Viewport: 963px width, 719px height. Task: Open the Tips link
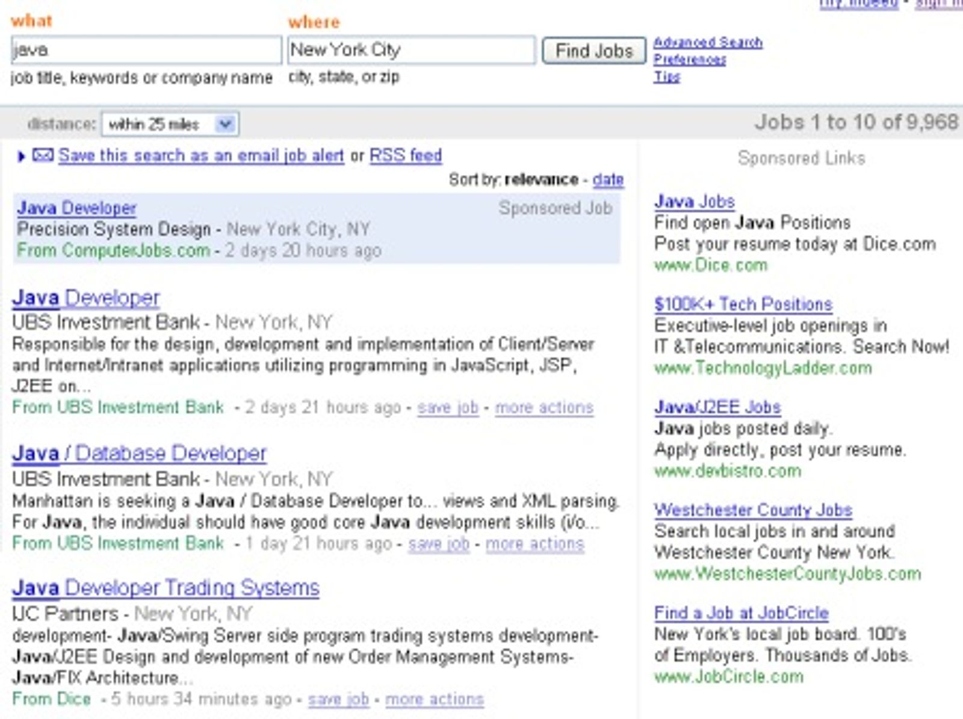point(667,76)
